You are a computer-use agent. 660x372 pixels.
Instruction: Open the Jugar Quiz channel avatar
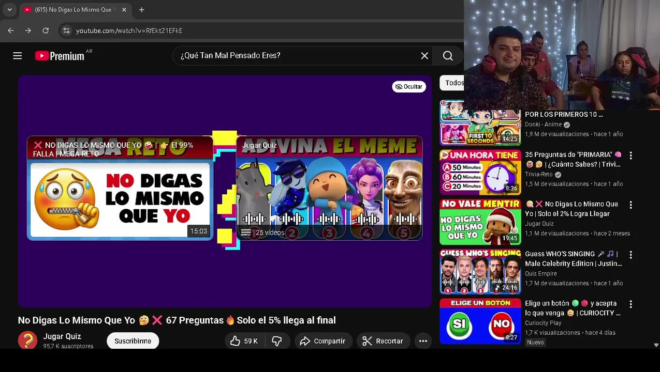[27, 340]
